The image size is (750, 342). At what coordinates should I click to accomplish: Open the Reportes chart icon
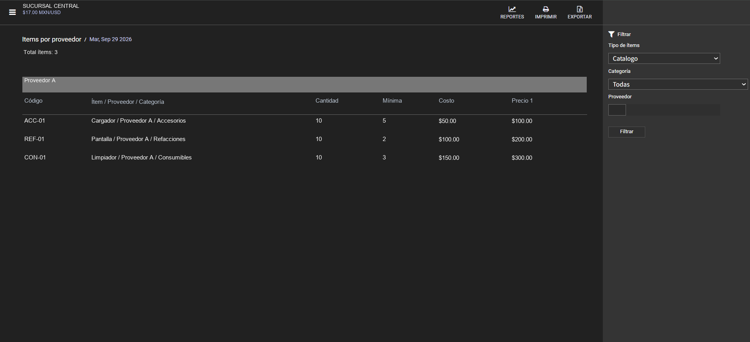click(512, 9)
